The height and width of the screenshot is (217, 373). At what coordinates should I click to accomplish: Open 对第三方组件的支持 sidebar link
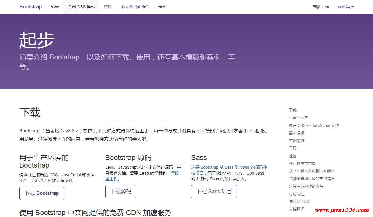click(306, 186)
